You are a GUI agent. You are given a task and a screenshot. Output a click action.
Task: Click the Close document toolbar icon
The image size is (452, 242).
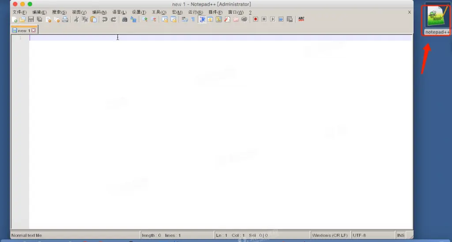[48, 19]
